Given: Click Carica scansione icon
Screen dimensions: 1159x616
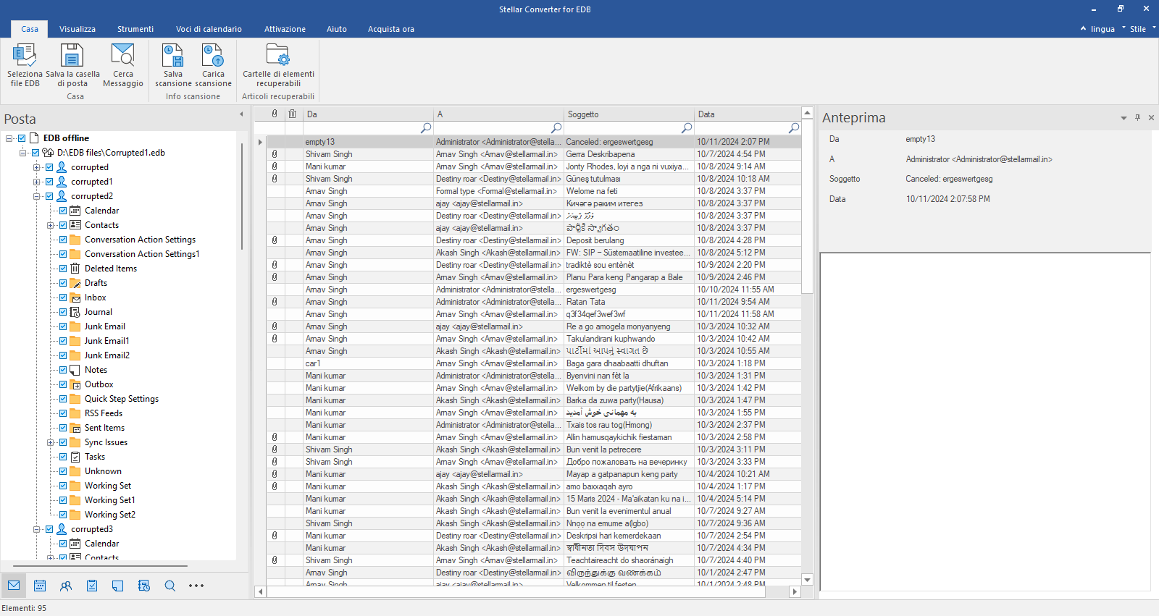Looking at the screenshot, I should [x=213, y=65].
